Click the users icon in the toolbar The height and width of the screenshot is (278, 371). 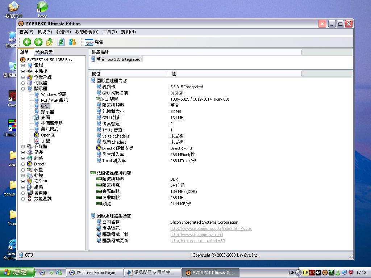click(x=72, y=42)
